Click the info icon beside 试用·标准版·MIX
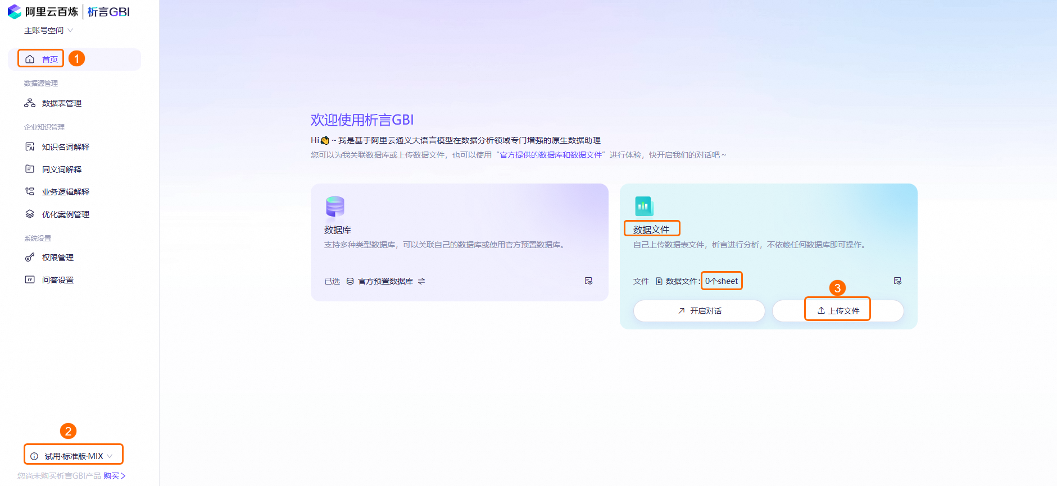Image resolution: width=1057 pixels, height=486 pixels. click(x=34, y=456)
